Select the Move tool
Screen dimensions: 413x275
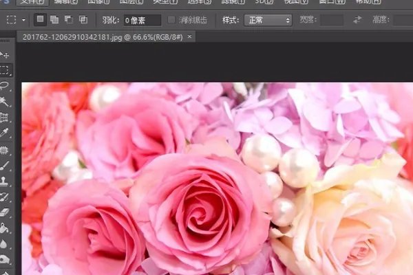point(5,55)
